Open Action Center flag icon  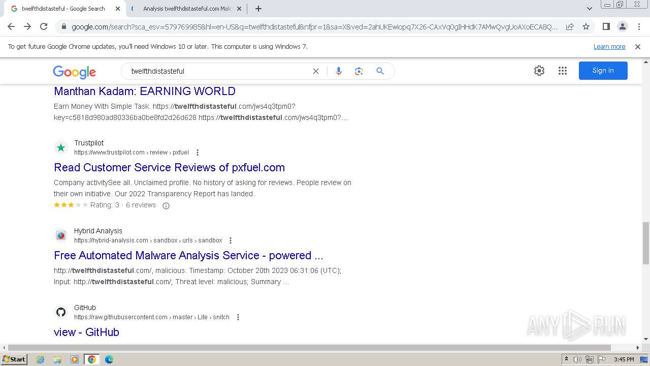[x=602, y=359]
